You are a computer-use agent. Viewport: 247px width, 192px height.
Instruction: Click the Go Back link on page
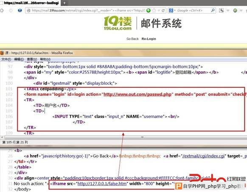[x=132, y=39]
